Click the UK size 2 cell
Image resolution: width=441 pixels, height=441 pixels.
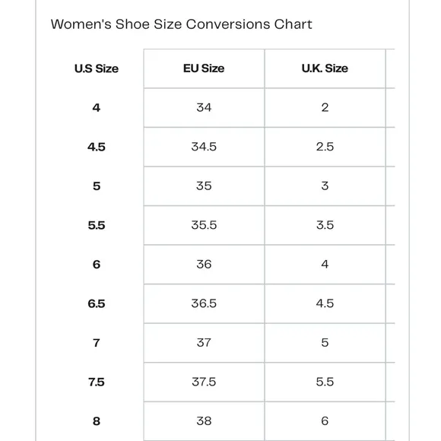pos(325,108)
